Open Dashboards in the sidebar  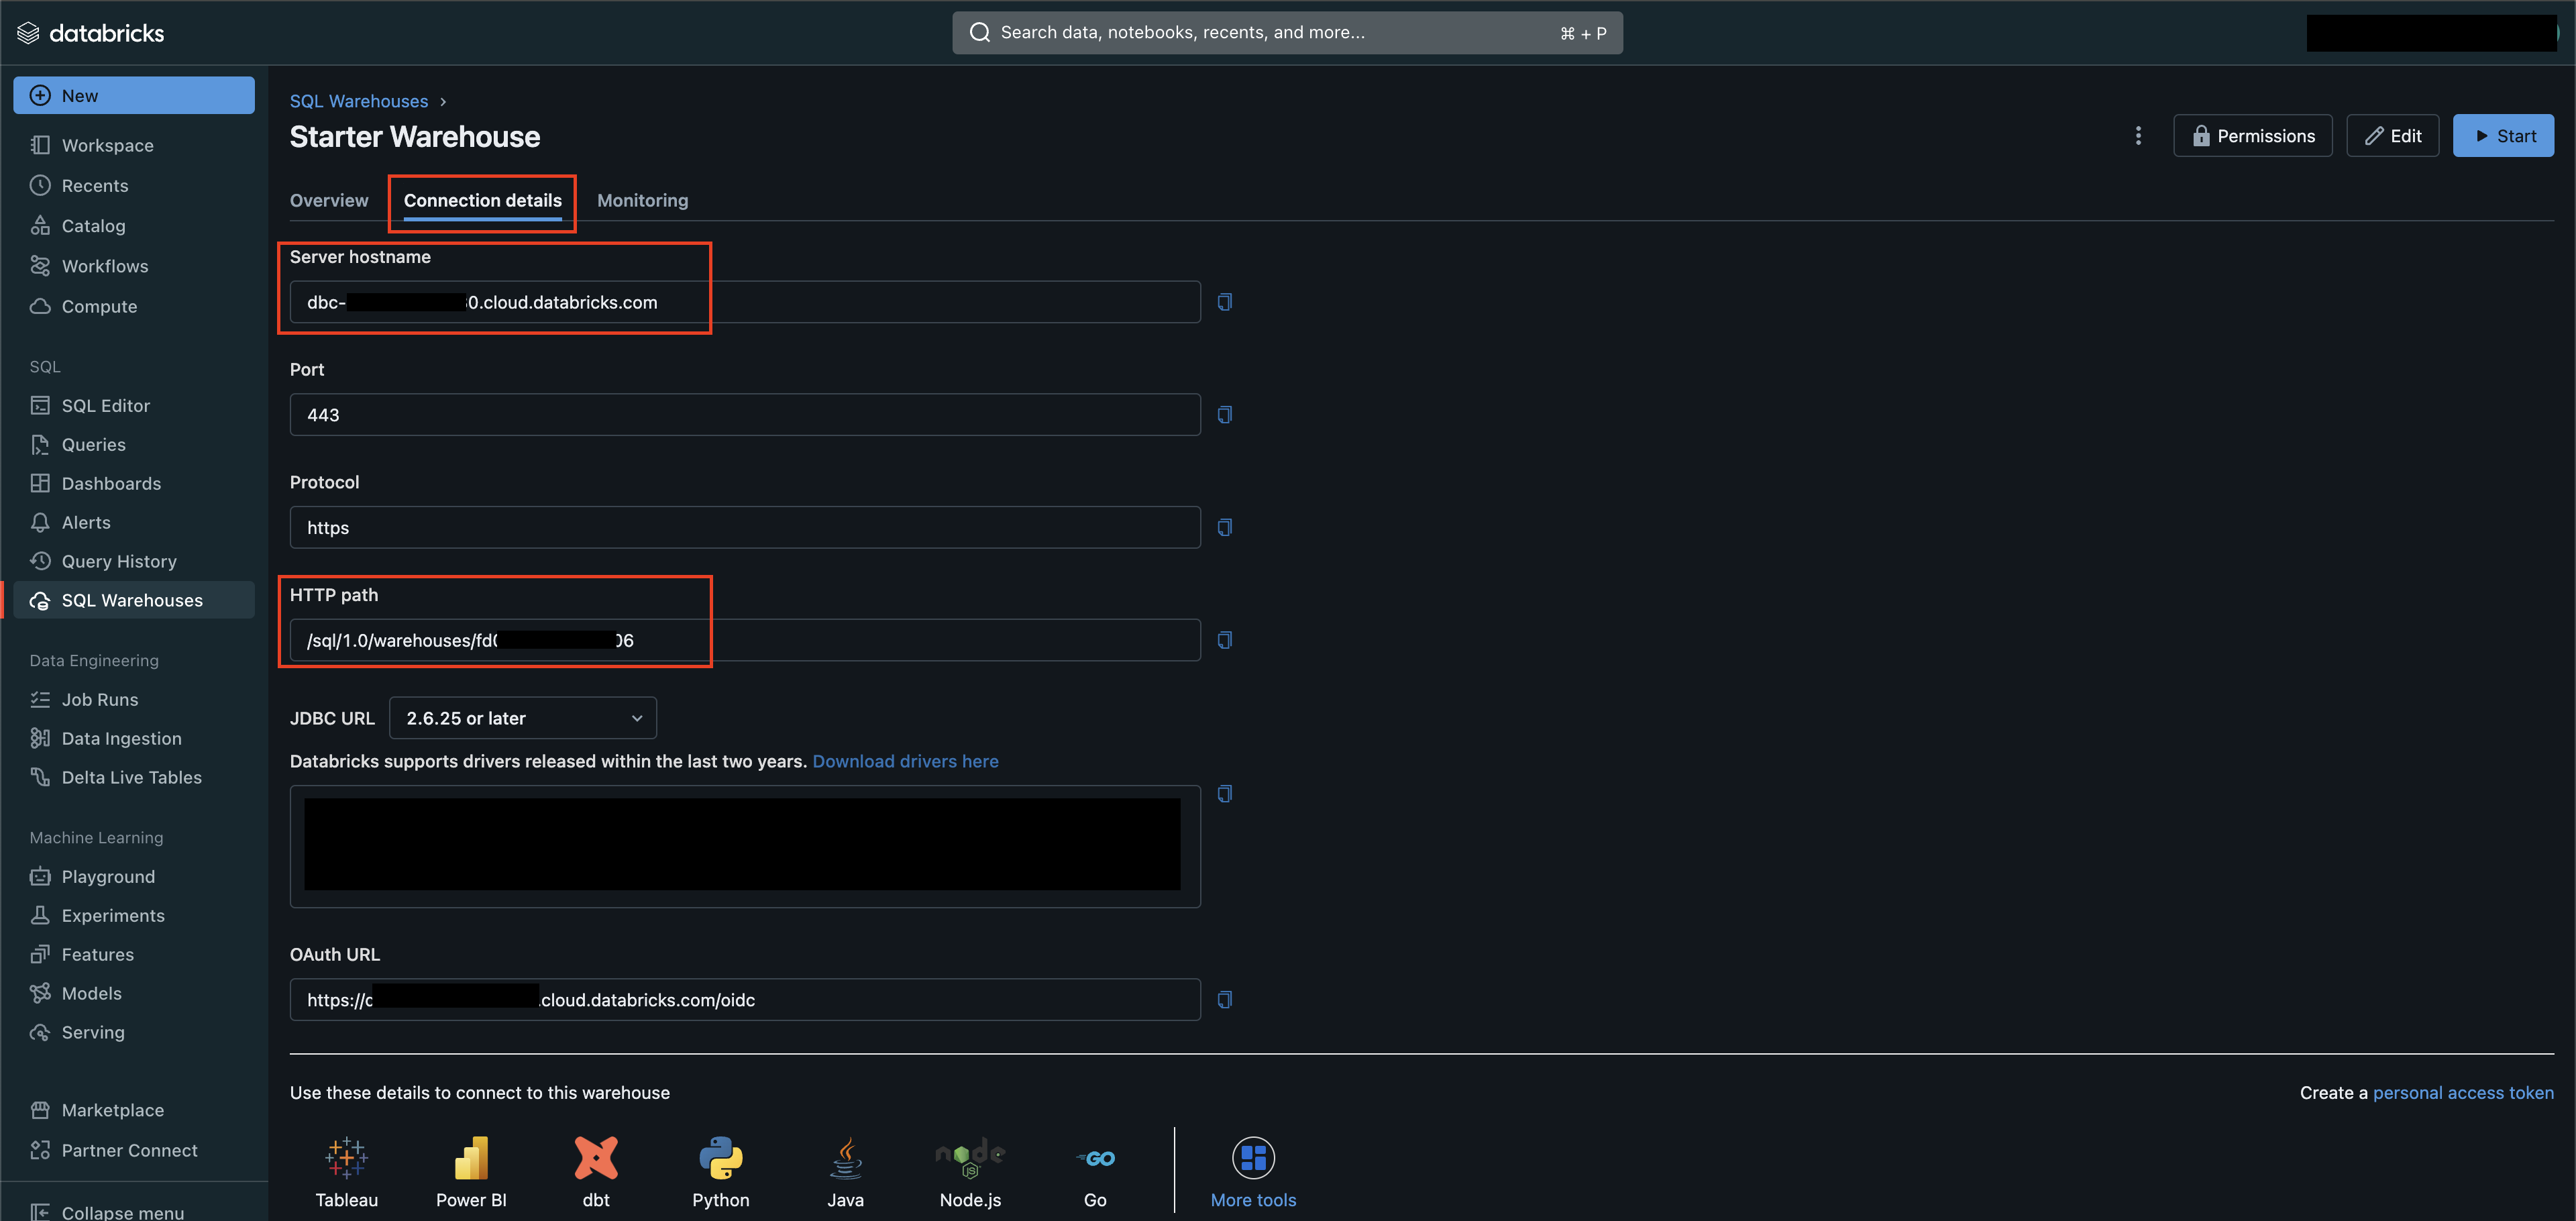(134, 483)
